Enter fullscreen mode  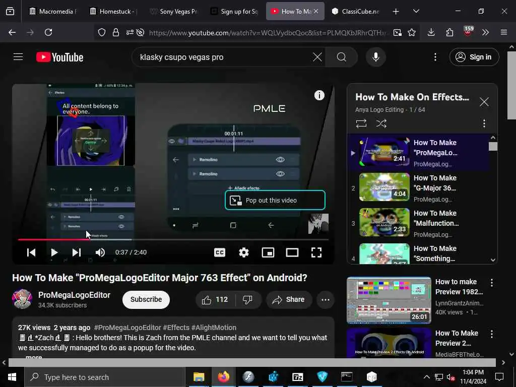point(316,252)
